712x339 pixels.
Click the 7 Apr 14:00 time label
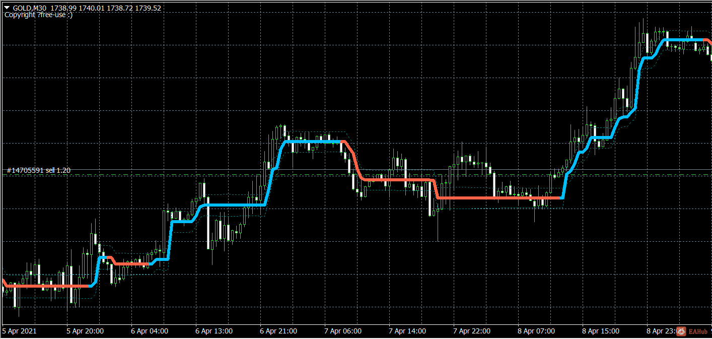pyautogui.click(x=407, y=331)
